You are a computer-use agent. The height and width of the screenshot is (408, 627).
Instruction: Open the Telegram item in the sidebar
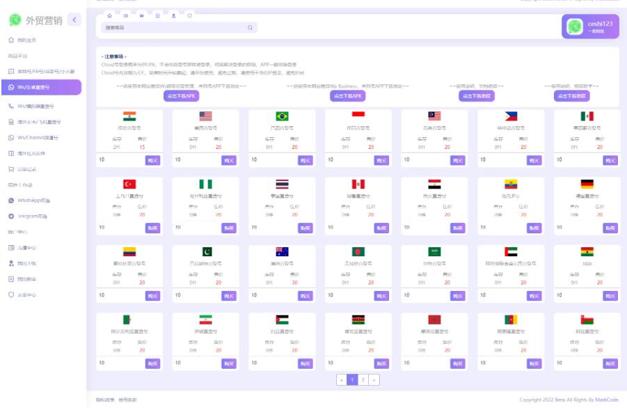36,216
